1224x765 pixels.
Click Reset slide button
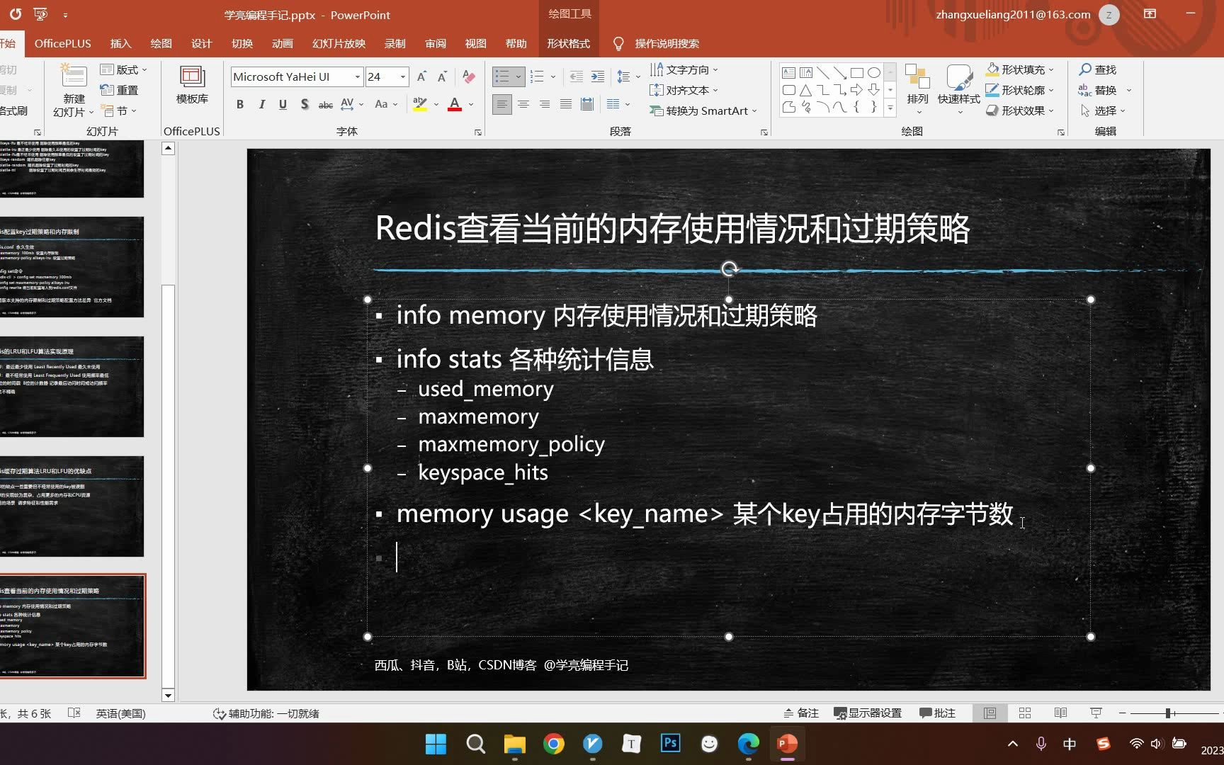click(119, 90)
